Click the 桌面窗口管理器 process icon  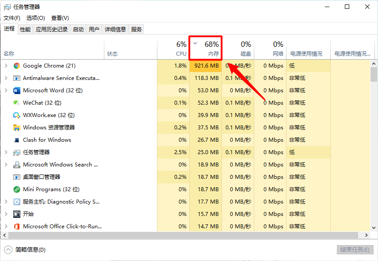(x=17, y=177)
